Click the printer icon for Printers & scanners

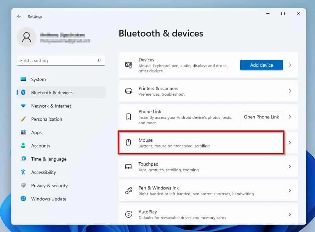click(129, 91)
